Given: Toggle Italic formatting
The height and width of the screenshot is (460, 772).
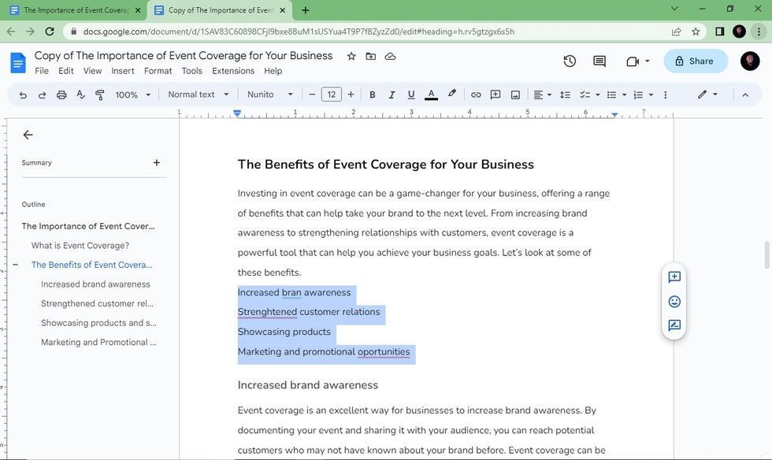Looking at the screenshot, I should [x=392, y=95].
